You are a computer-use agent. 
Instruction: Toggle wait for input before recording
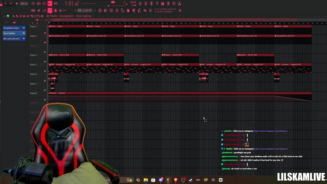click(39, 4)
